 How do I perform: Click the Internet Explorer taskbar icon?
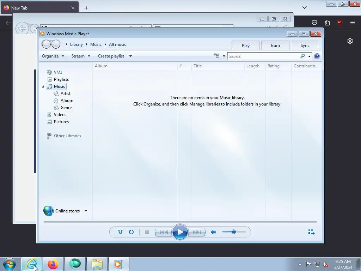click(x=31, y=264)
